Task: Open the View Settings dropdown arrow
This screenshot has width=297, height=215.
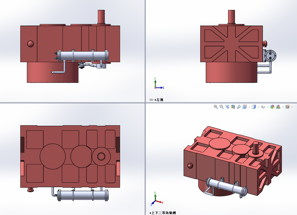Action: 292,107
